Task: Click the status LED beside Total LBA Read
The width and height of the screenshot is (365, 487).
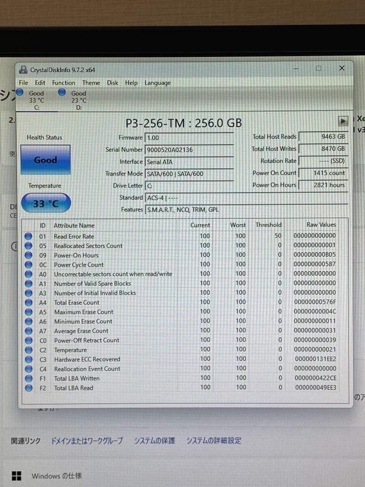Action: coord(28,388)
